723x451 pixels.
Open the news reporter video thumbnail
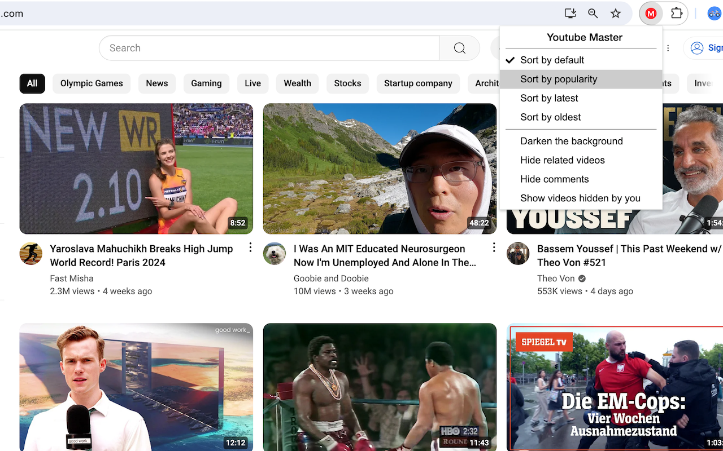136,387
